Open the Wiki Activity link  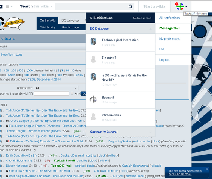click(48, 27)
